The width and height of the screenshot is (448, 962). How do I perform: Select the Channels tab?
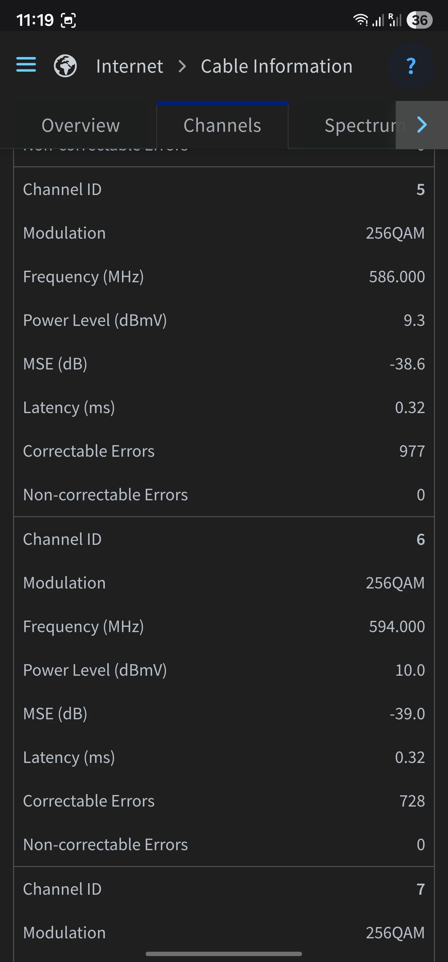(x=222, y=125)
